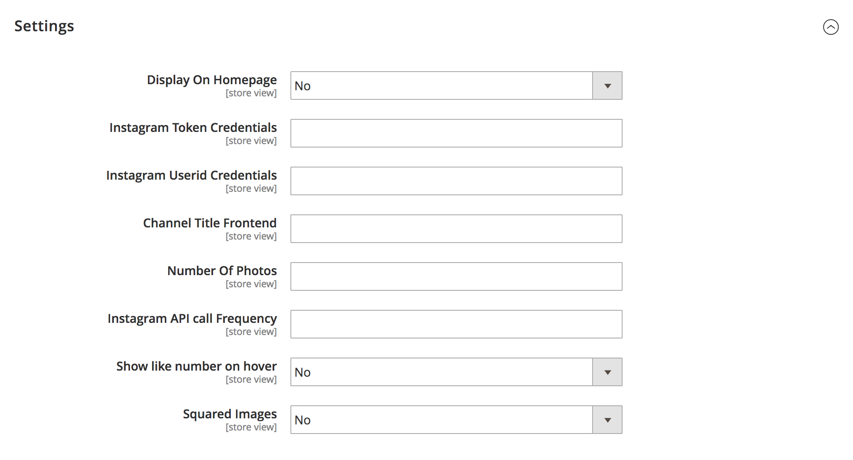Focus the Instagram Token Credentials text field

click(x=456, y=134)
